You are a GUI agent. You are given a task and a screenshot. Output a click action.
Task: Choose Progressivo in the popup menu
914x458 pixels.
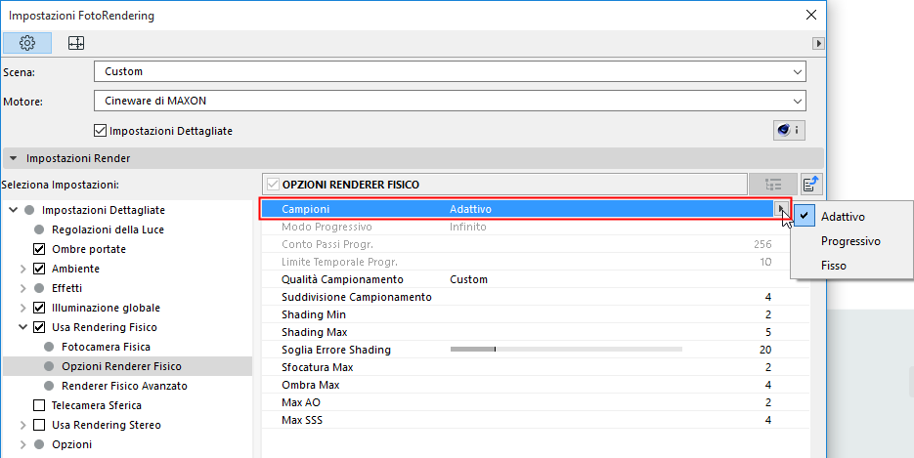(851, 241)
